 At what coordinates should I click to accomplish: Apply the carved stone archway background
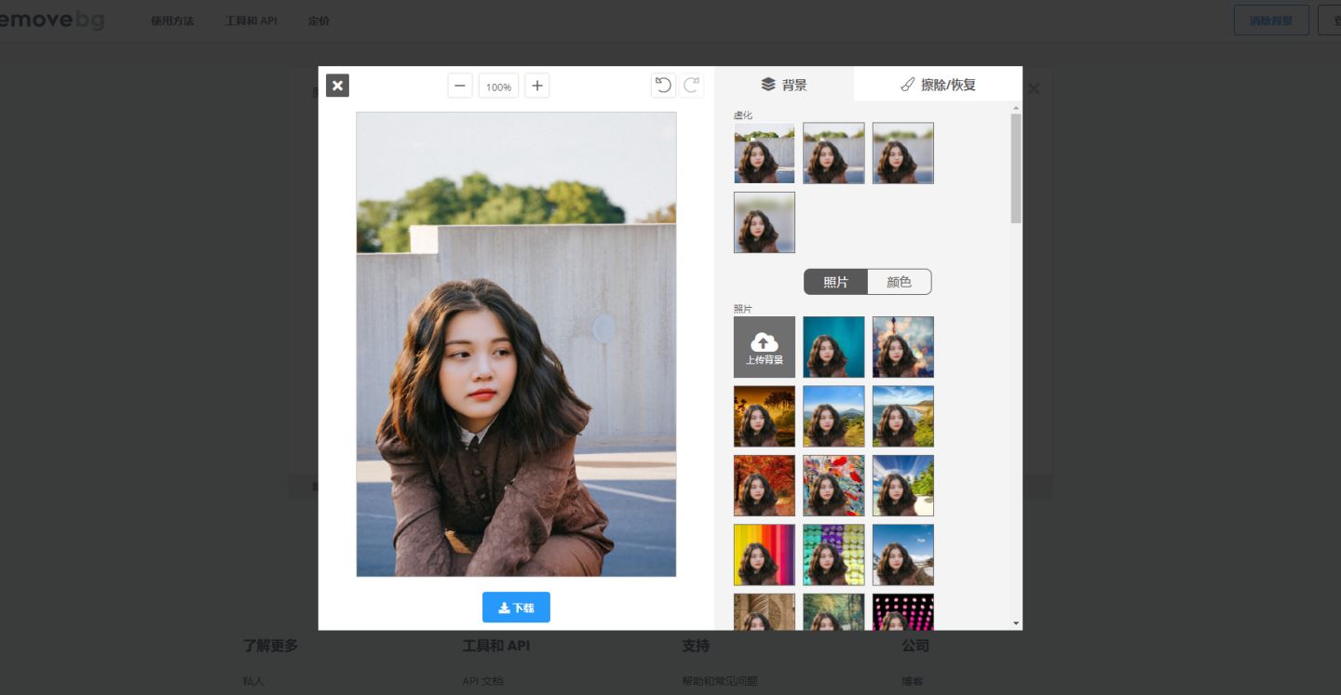765,612
